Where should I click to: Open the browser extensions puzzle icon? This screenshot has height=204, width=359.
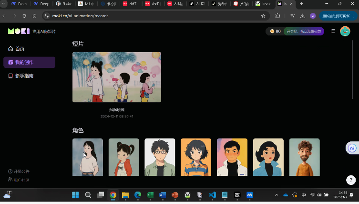[x=278, y=16]
